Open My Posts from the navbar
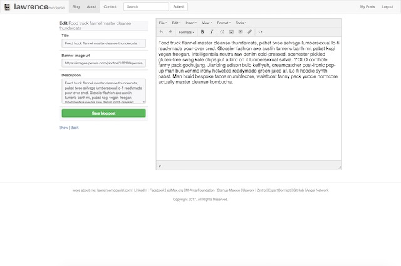This screenshot has width=401, height=266. click(367, 7)
